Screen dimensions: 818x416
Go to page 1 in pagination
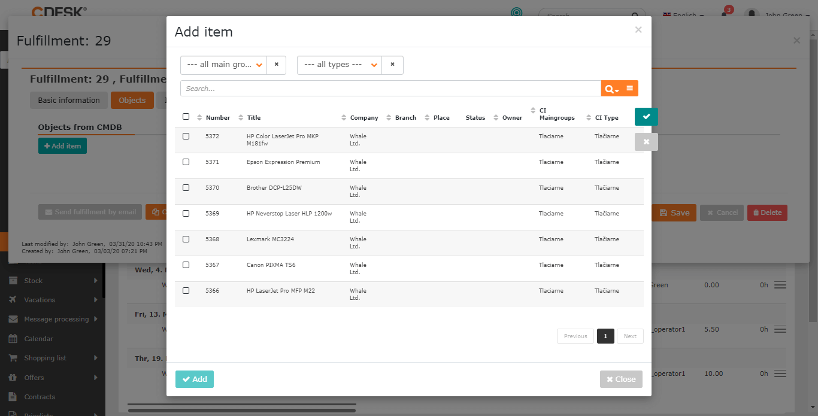click(x=605, y=336)
